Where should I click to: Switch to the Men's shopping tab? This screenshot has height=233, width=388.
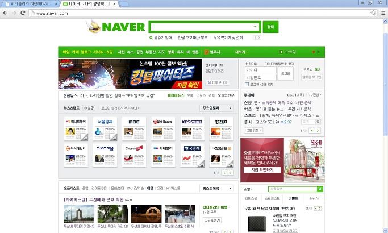[314, 198]
